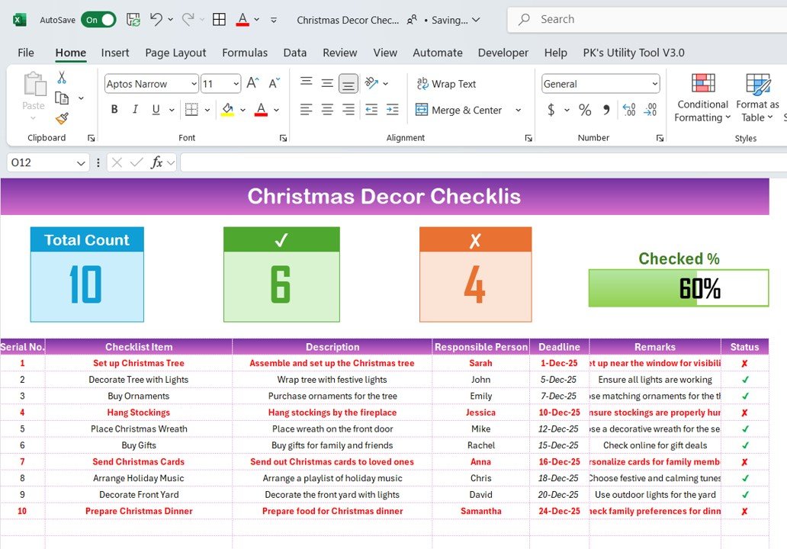Toggle Merge & Center
Viewport: 787px width, 549px height.
(459, 110)
